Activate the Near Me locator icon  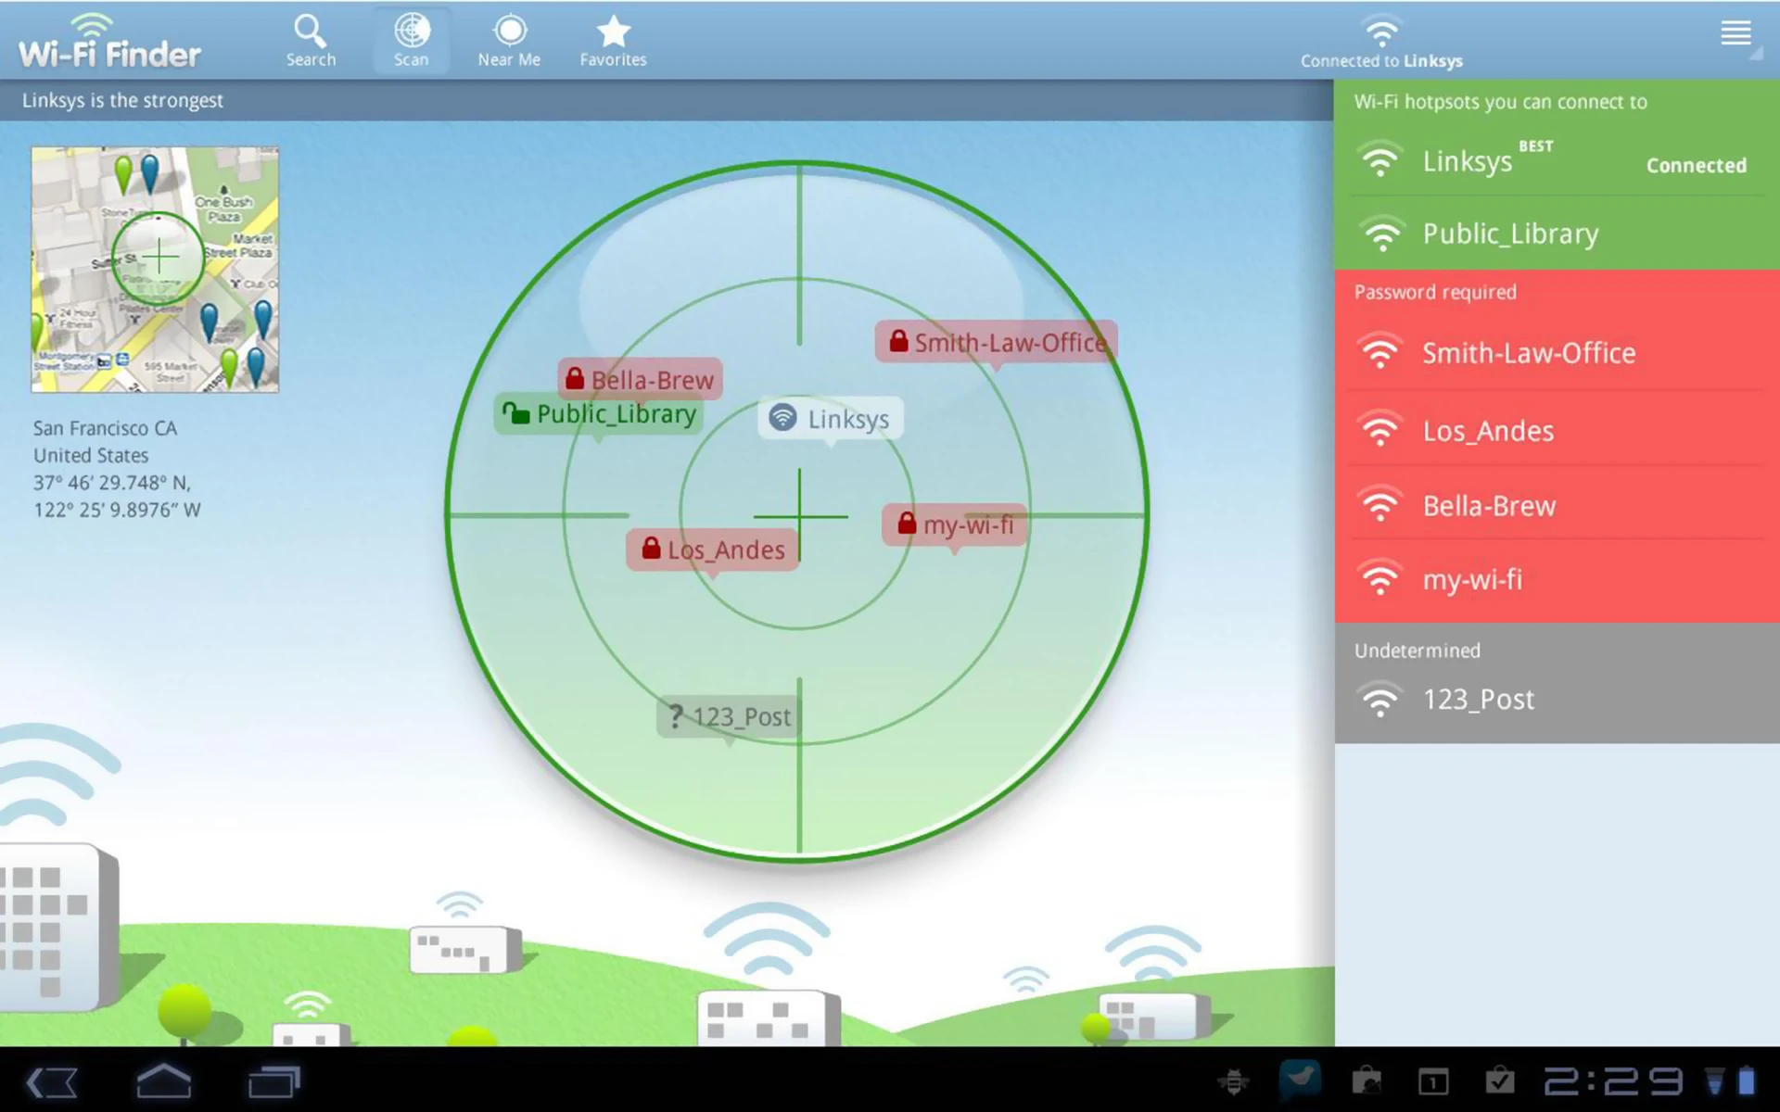point(508,37)
